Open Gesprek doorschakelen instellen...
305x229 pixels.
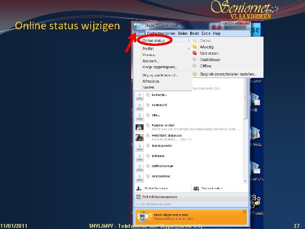[228, 74]
